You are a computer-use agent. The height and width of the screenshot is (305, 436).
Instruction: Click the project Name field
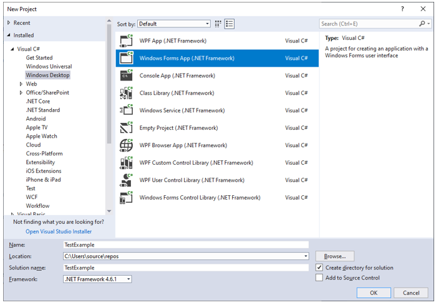(x=186, y=244)
